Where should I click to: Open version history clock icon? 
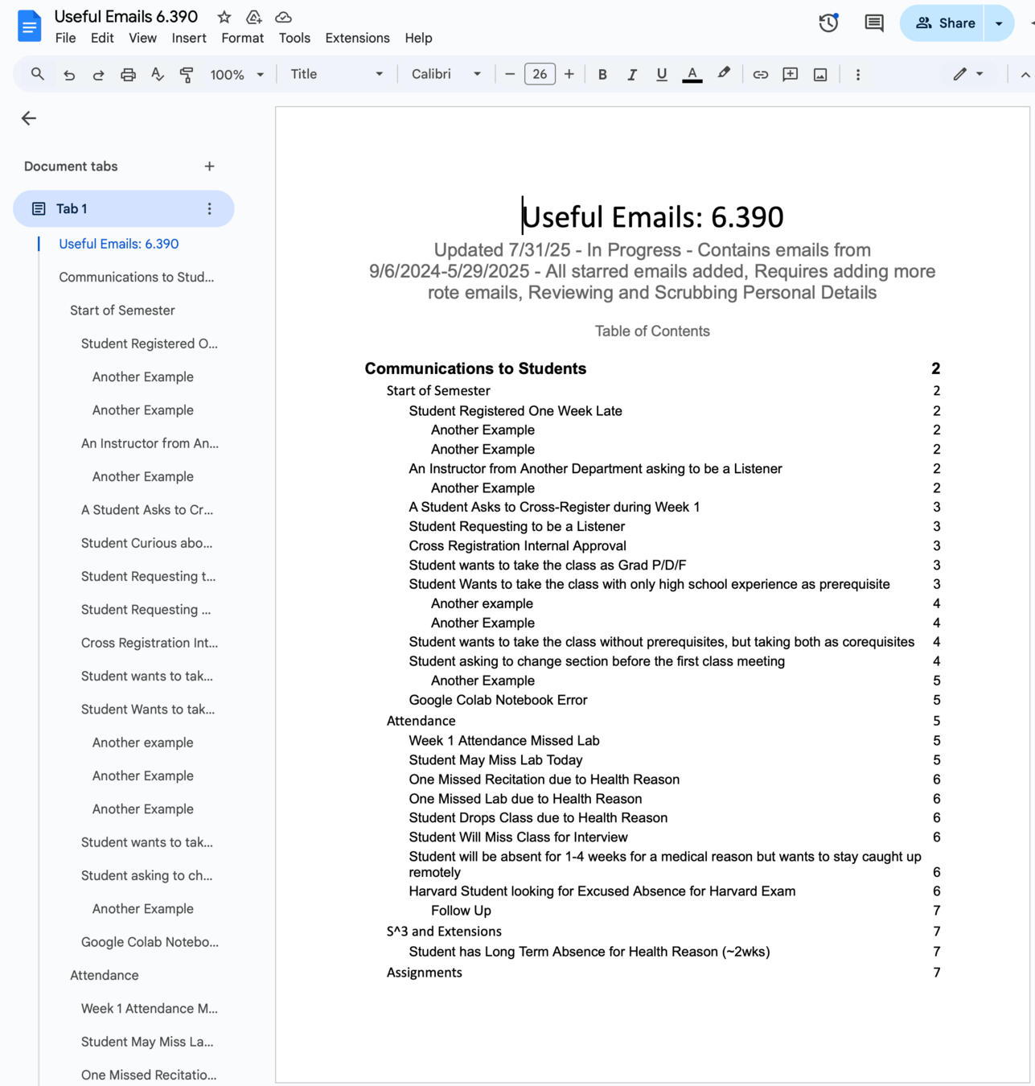point(828,23)
